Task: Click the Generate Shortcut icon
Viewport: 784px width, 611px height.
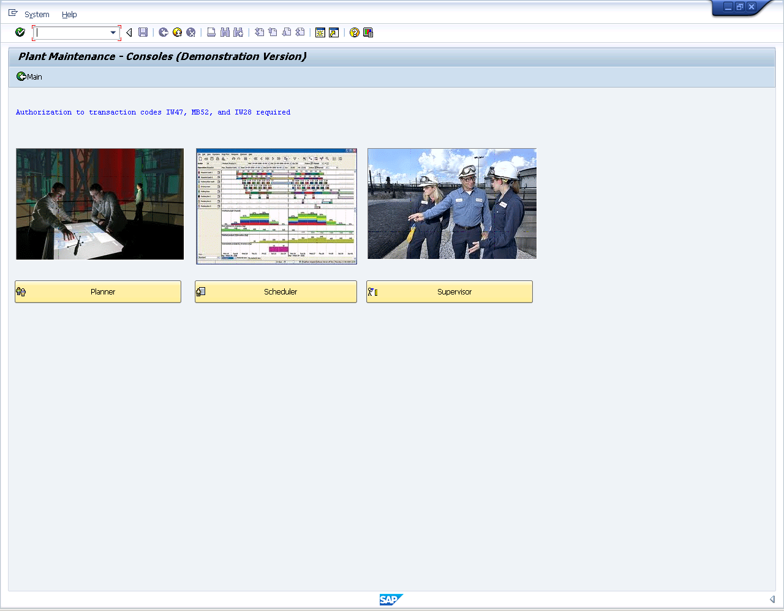Action: 334,32
